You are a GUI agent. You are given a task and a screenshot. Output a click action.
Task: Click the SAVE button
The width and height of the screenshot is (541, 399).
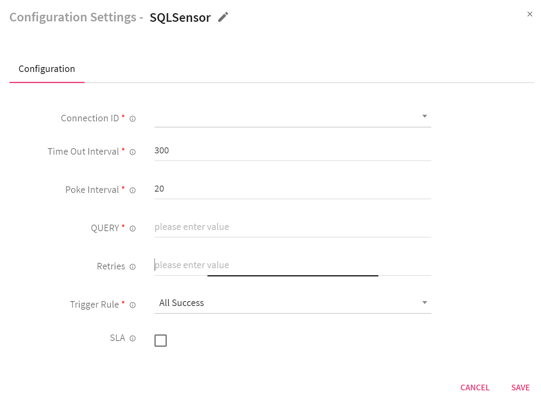tap(520, 387)
